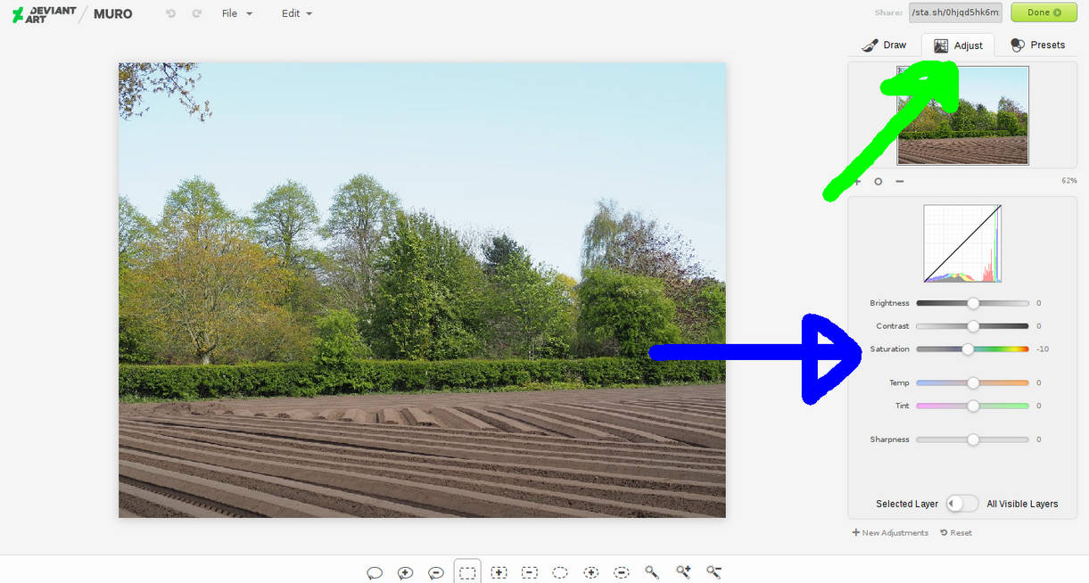Switch to the Draw tab
1089x583 pixels.
point(885,45)
